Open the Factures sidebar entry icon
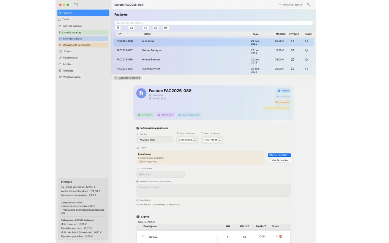This screenshot has height=243, width=389. [x=60, y=13]
